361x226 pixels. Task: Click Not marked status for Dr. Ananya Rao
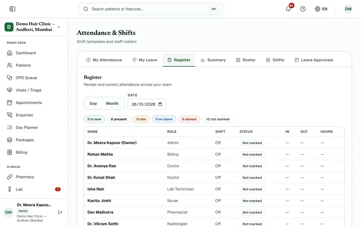pos(252,166)
